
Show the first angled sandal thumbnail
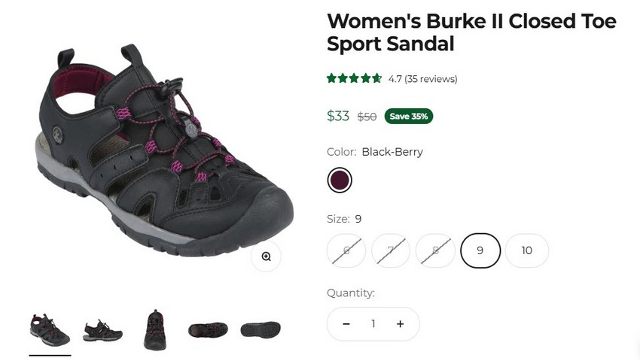[x=50, y=329]
